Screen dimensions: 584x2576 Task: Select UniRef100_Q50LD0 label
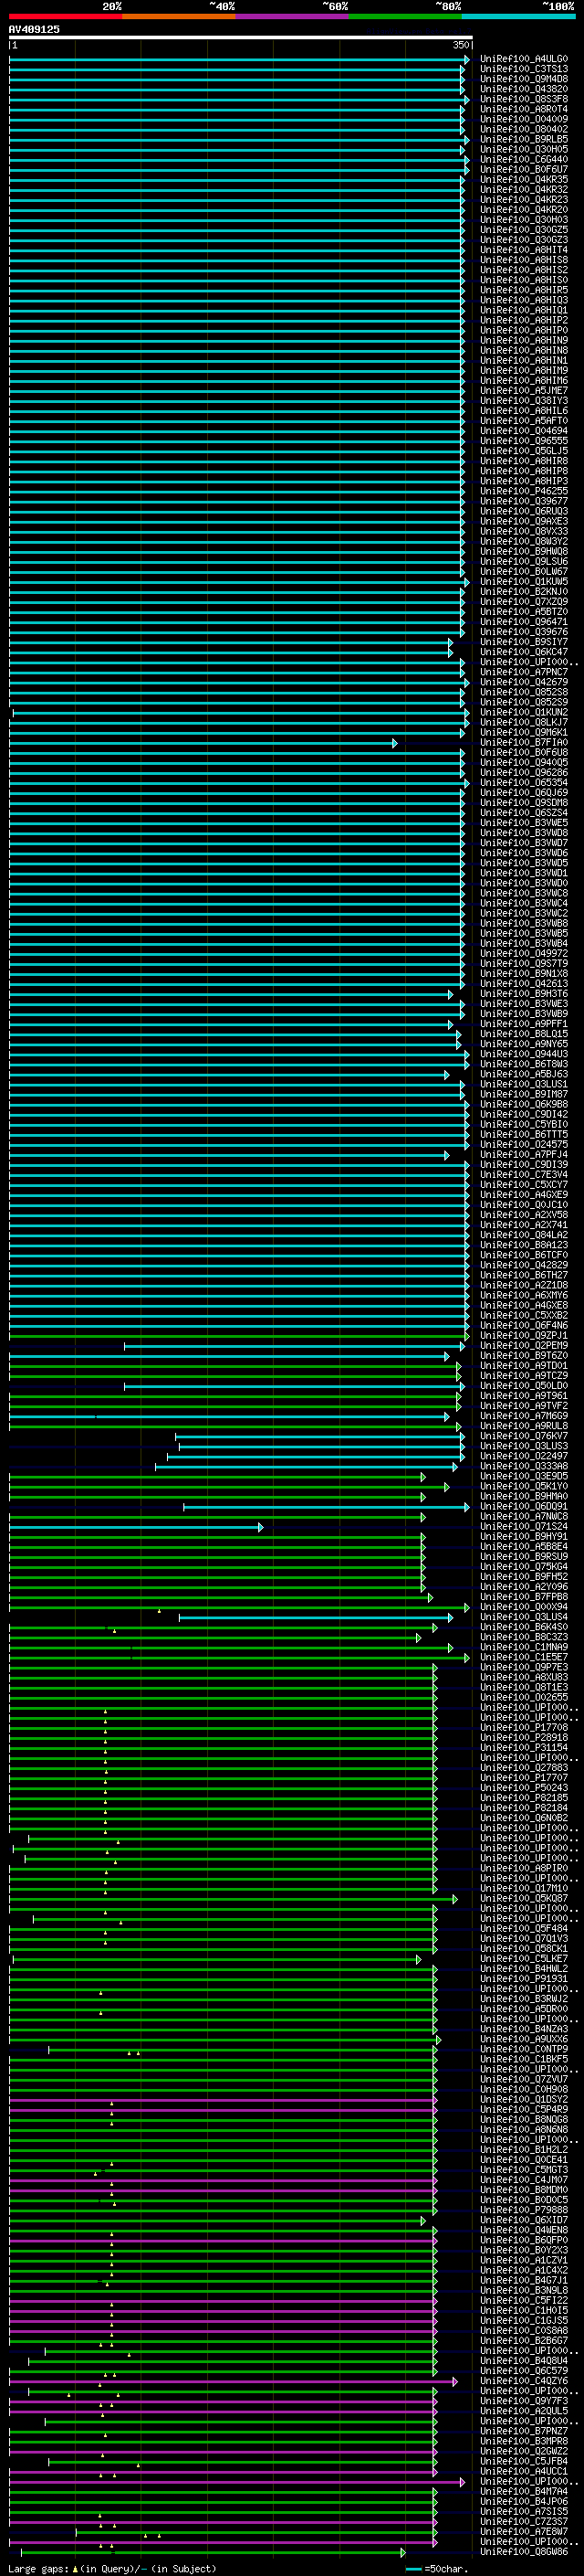[524, 1386]
